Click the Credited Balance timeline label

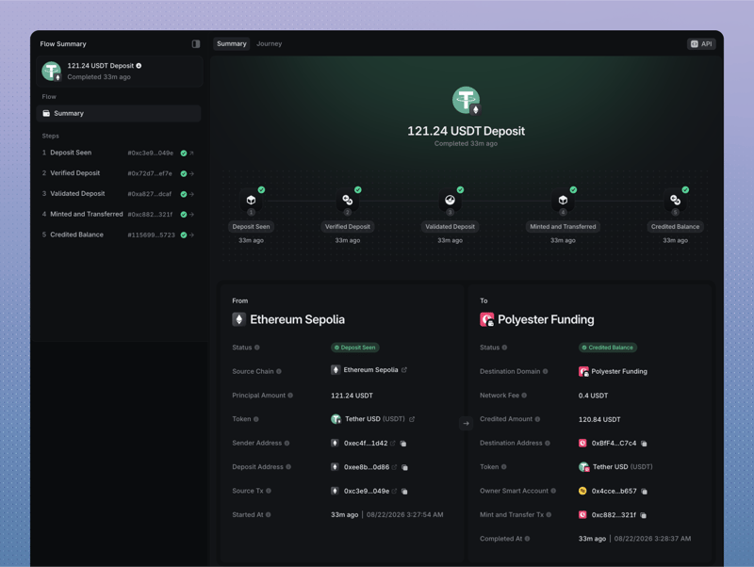coord(675,227)
